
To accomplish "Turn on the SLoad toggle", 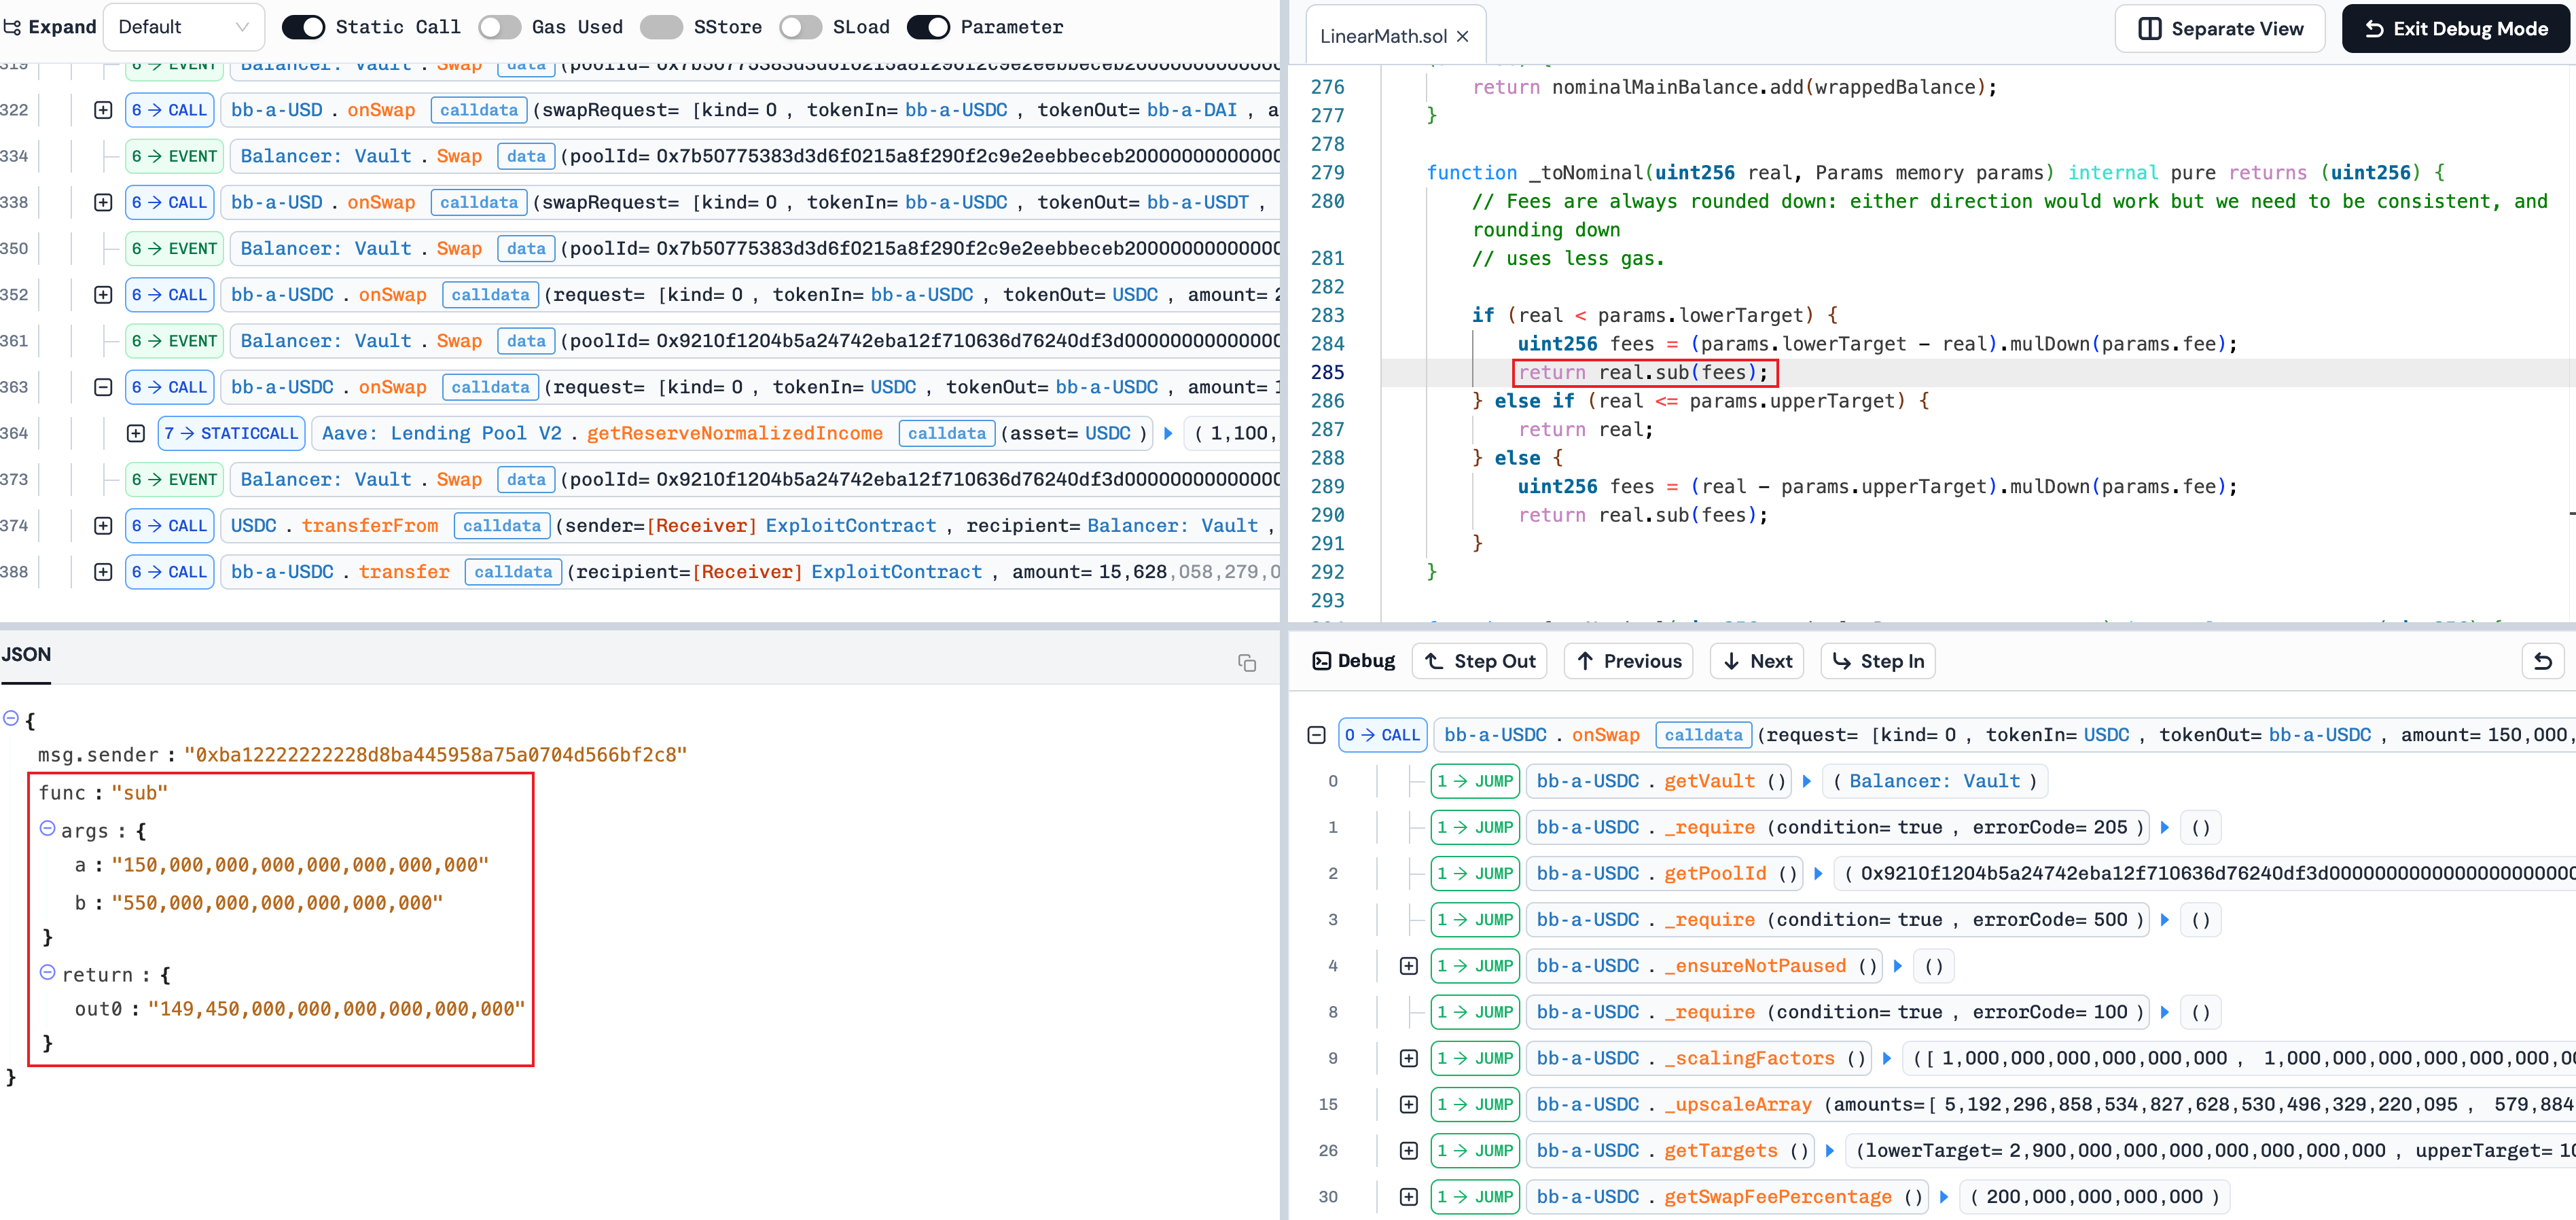I will (x=800, y=27).
